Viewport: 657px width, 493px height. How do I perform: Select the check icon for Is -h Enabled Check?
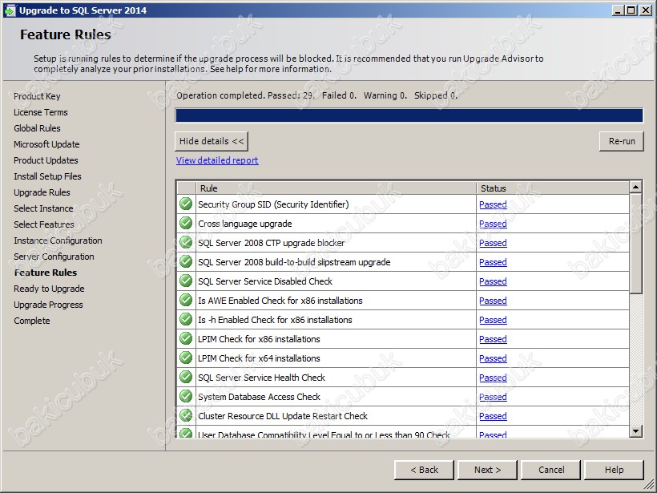186,320
